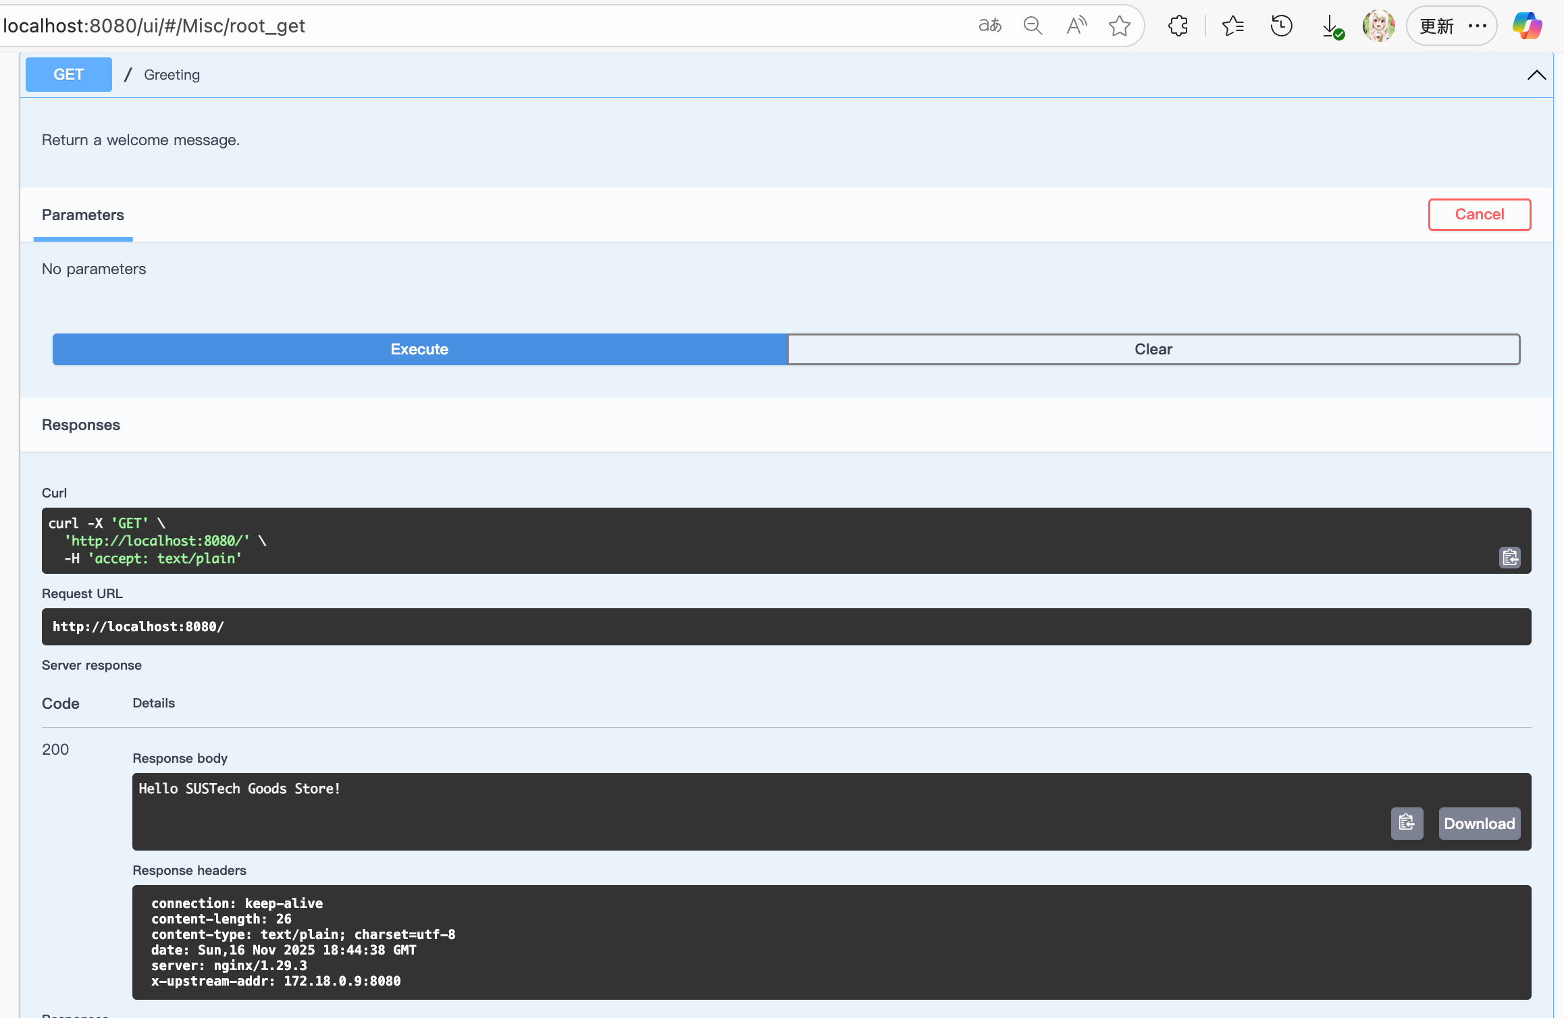The height and width of the screenshot is (1018, 1564).
Task: Add page to favorites star icon
Action: 1119,26
